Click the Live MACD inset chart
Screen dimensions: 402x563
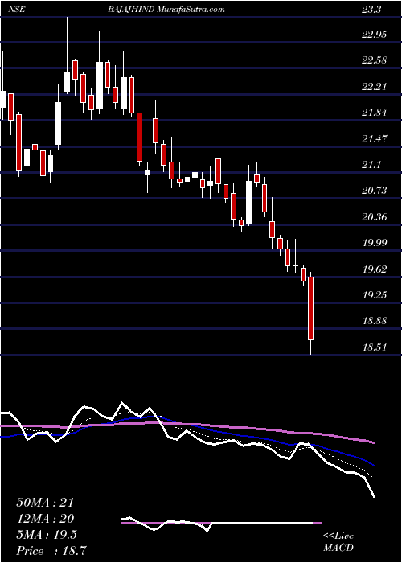(221, 523)
